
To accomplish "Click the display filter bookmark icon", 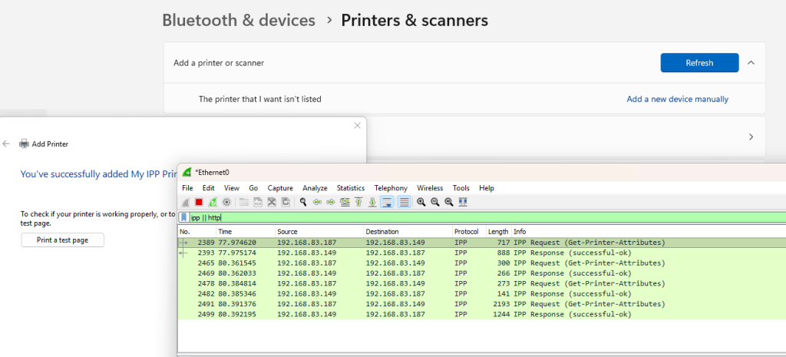I will [x=184, y=217].
